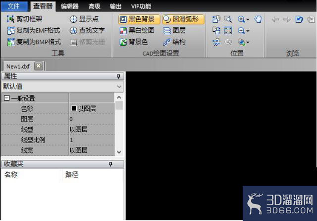Click the fit-to-window extents icon

(x=228, y=31)
